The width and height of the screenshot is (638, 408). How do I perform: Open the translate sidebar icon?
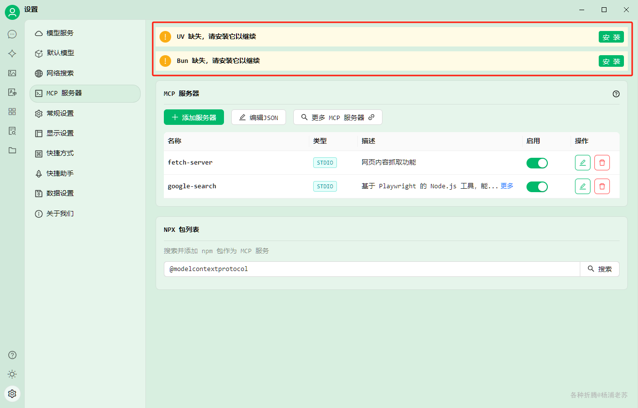coord(12,92)
